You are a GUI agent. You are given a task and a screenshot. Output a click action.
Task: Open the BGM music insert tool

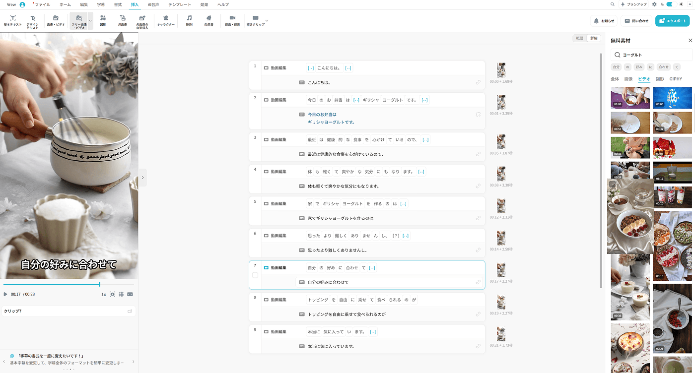(189, 20)
